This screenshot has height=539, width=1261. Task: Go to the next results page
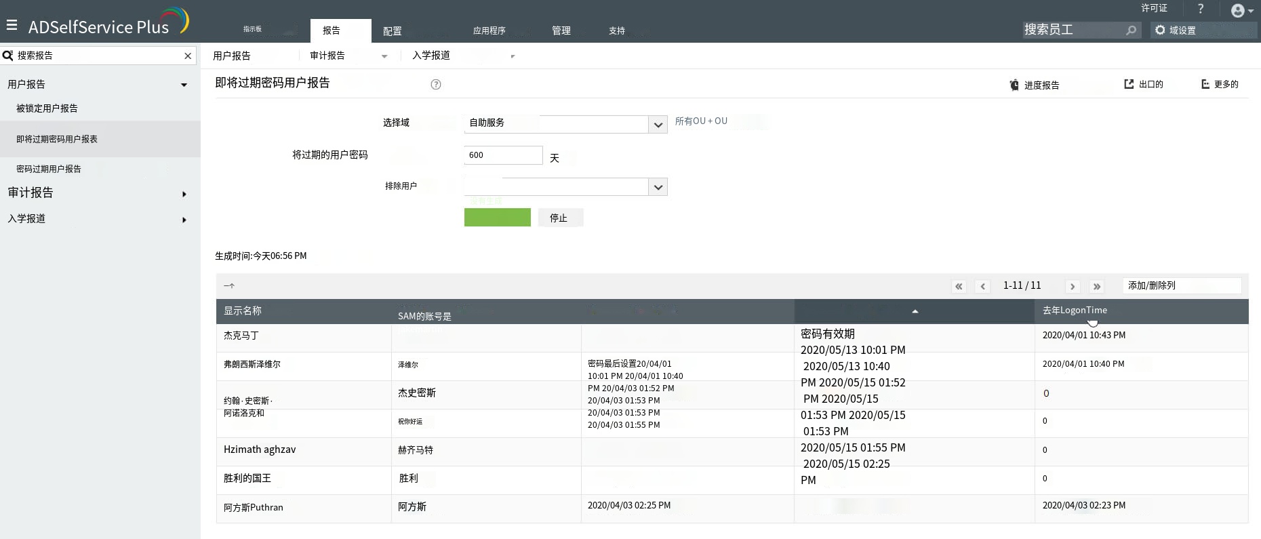click(1073, 286)
